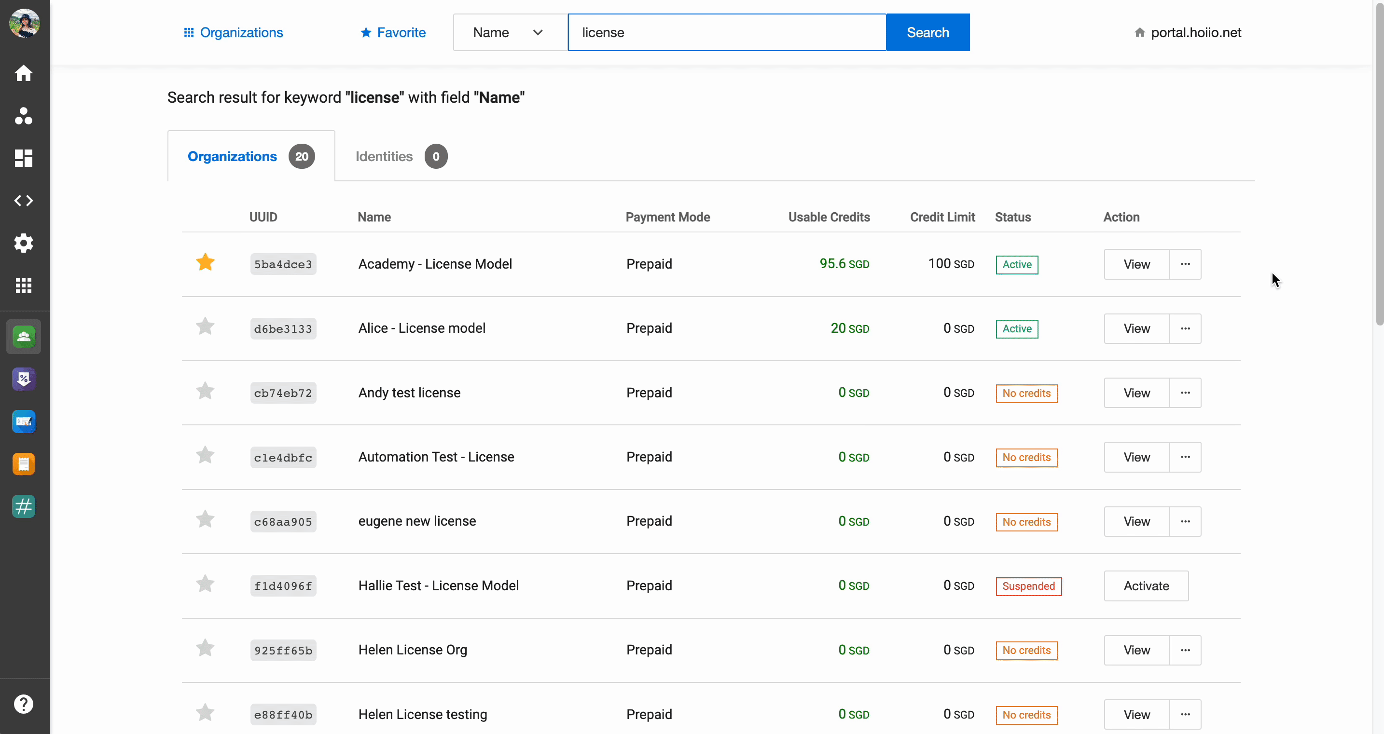Screen dimensions: 1384x734
Task: Star the Automation Test - License row
Action: (x=205, y=456)
